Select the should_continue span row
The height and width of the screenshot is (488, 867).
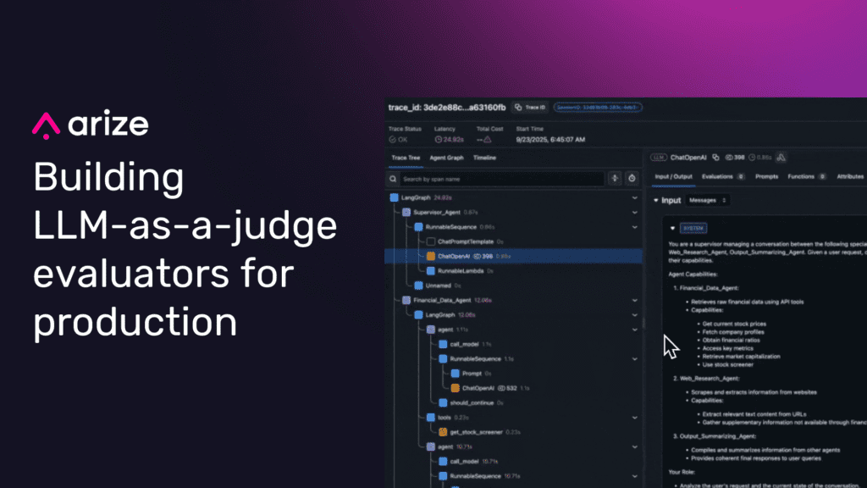(x=514, y=402)
